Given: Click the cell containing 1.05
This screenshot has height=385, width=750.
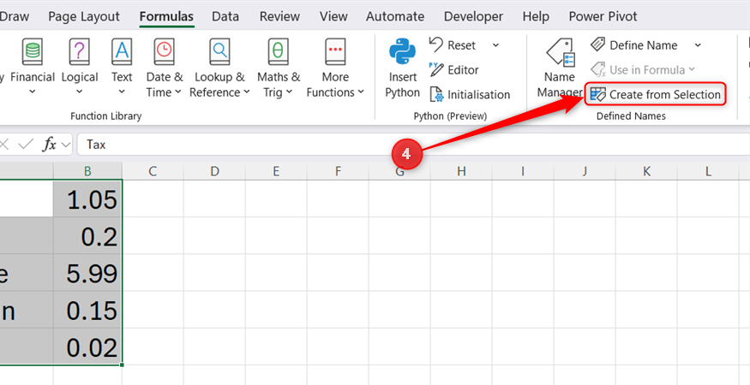Looking at the screenshot, I should 87,198.
